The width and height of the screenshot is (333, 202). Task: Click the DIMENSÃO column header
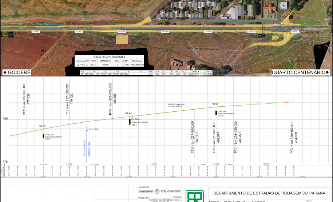(x=106, y=61)
